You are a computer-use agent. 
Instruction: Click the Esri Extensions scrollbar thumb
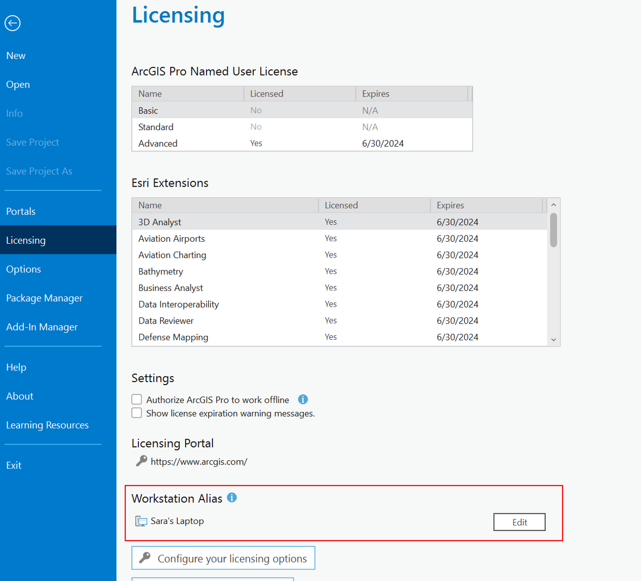pyautogui.click(x=553, y=230)
